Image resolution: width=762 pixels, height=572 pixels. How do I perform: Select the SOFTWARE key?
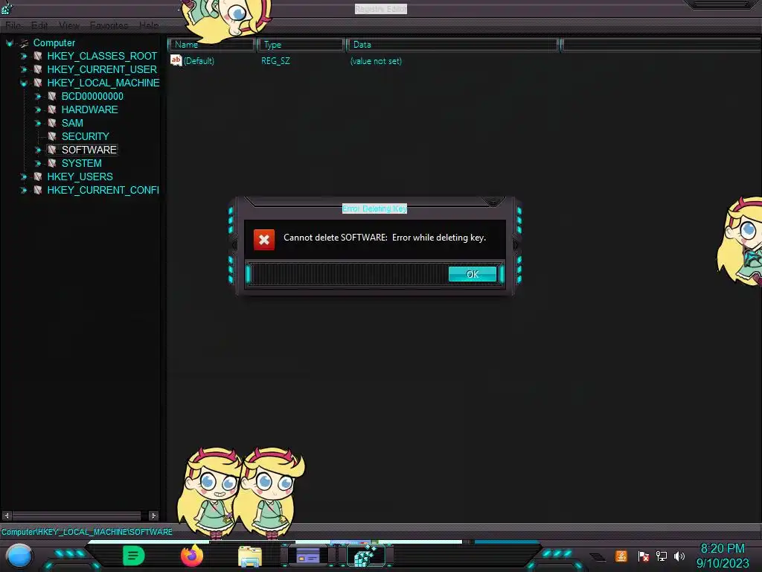89,150
